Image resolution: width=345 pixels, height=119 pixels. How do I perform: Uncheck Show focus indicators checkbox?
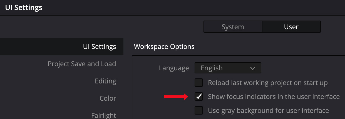point(199,96)
